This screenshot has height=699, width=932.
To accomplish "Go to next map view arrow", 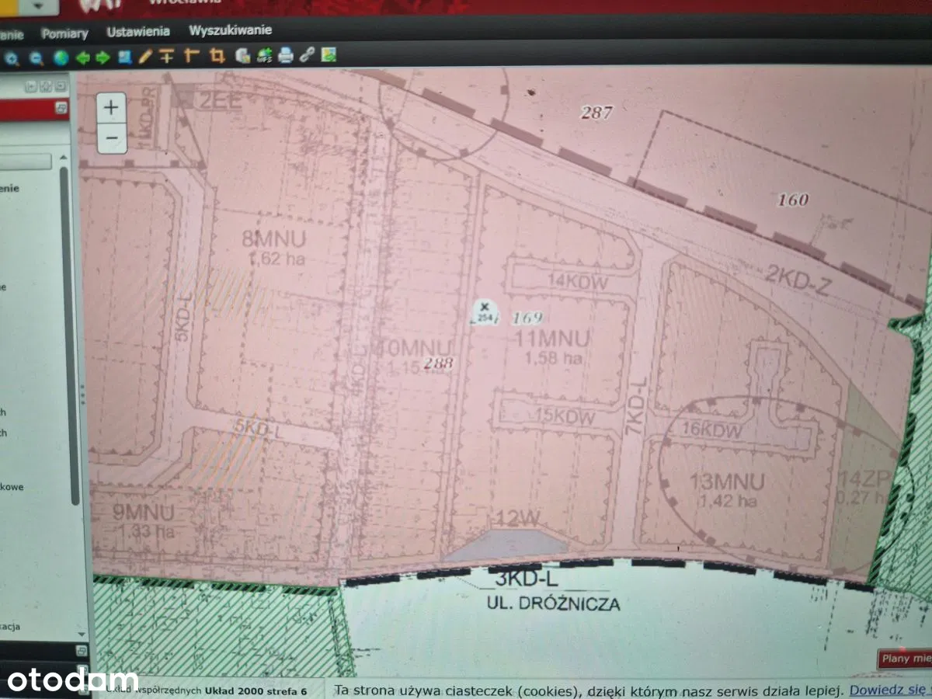I will 103,57.
